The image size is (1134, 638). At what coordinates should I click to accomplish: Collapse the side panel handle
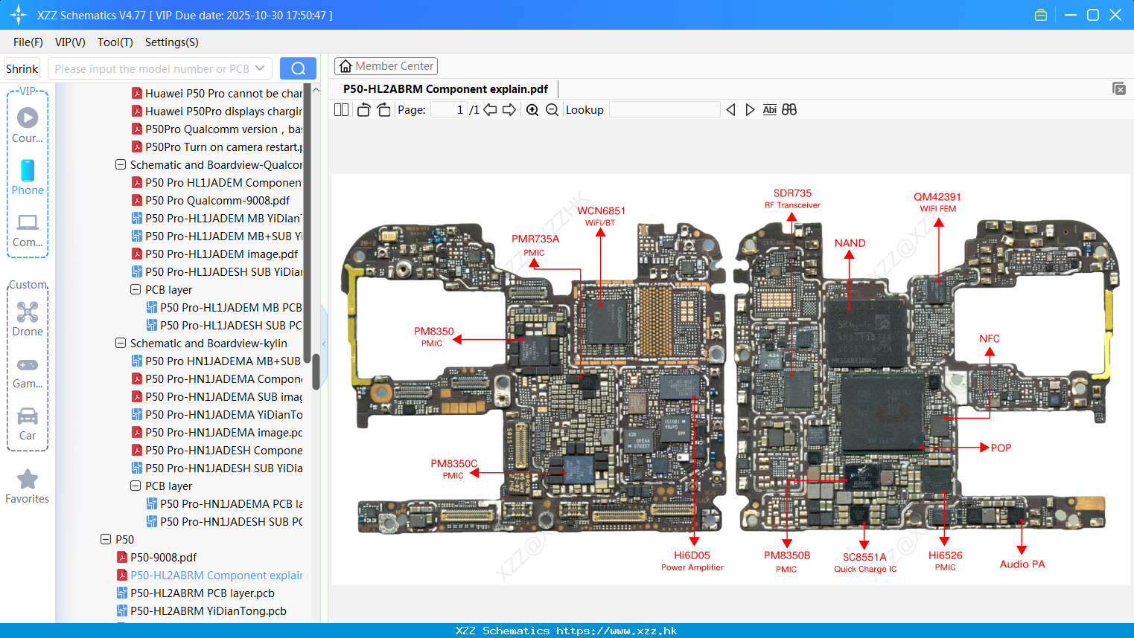pos(324,344)
